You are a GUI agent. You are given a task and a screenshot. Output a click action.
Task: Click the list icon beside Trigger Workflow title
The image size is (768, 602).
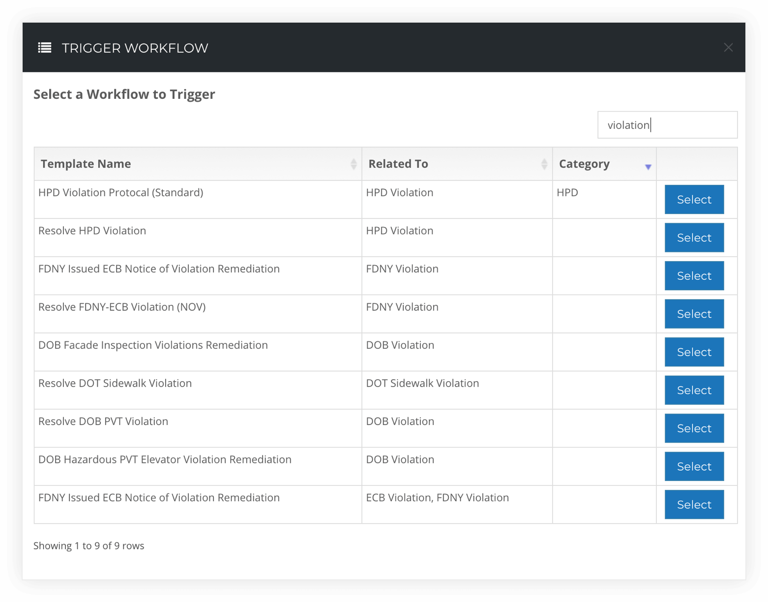(45, 48)
